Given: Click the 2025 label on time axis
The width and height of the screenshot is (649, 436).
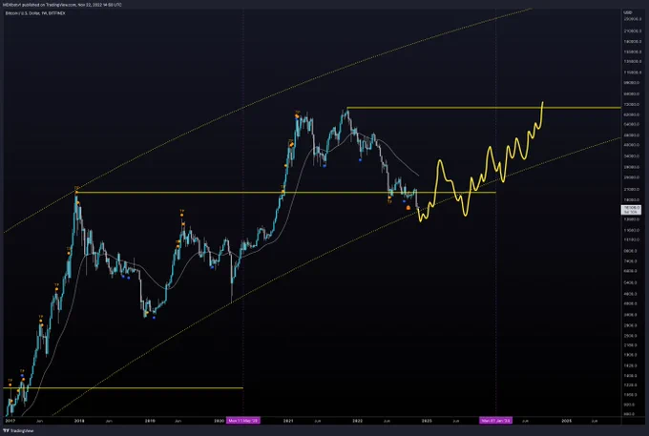Looking at the screenshot, I should (x=566, y=421).
